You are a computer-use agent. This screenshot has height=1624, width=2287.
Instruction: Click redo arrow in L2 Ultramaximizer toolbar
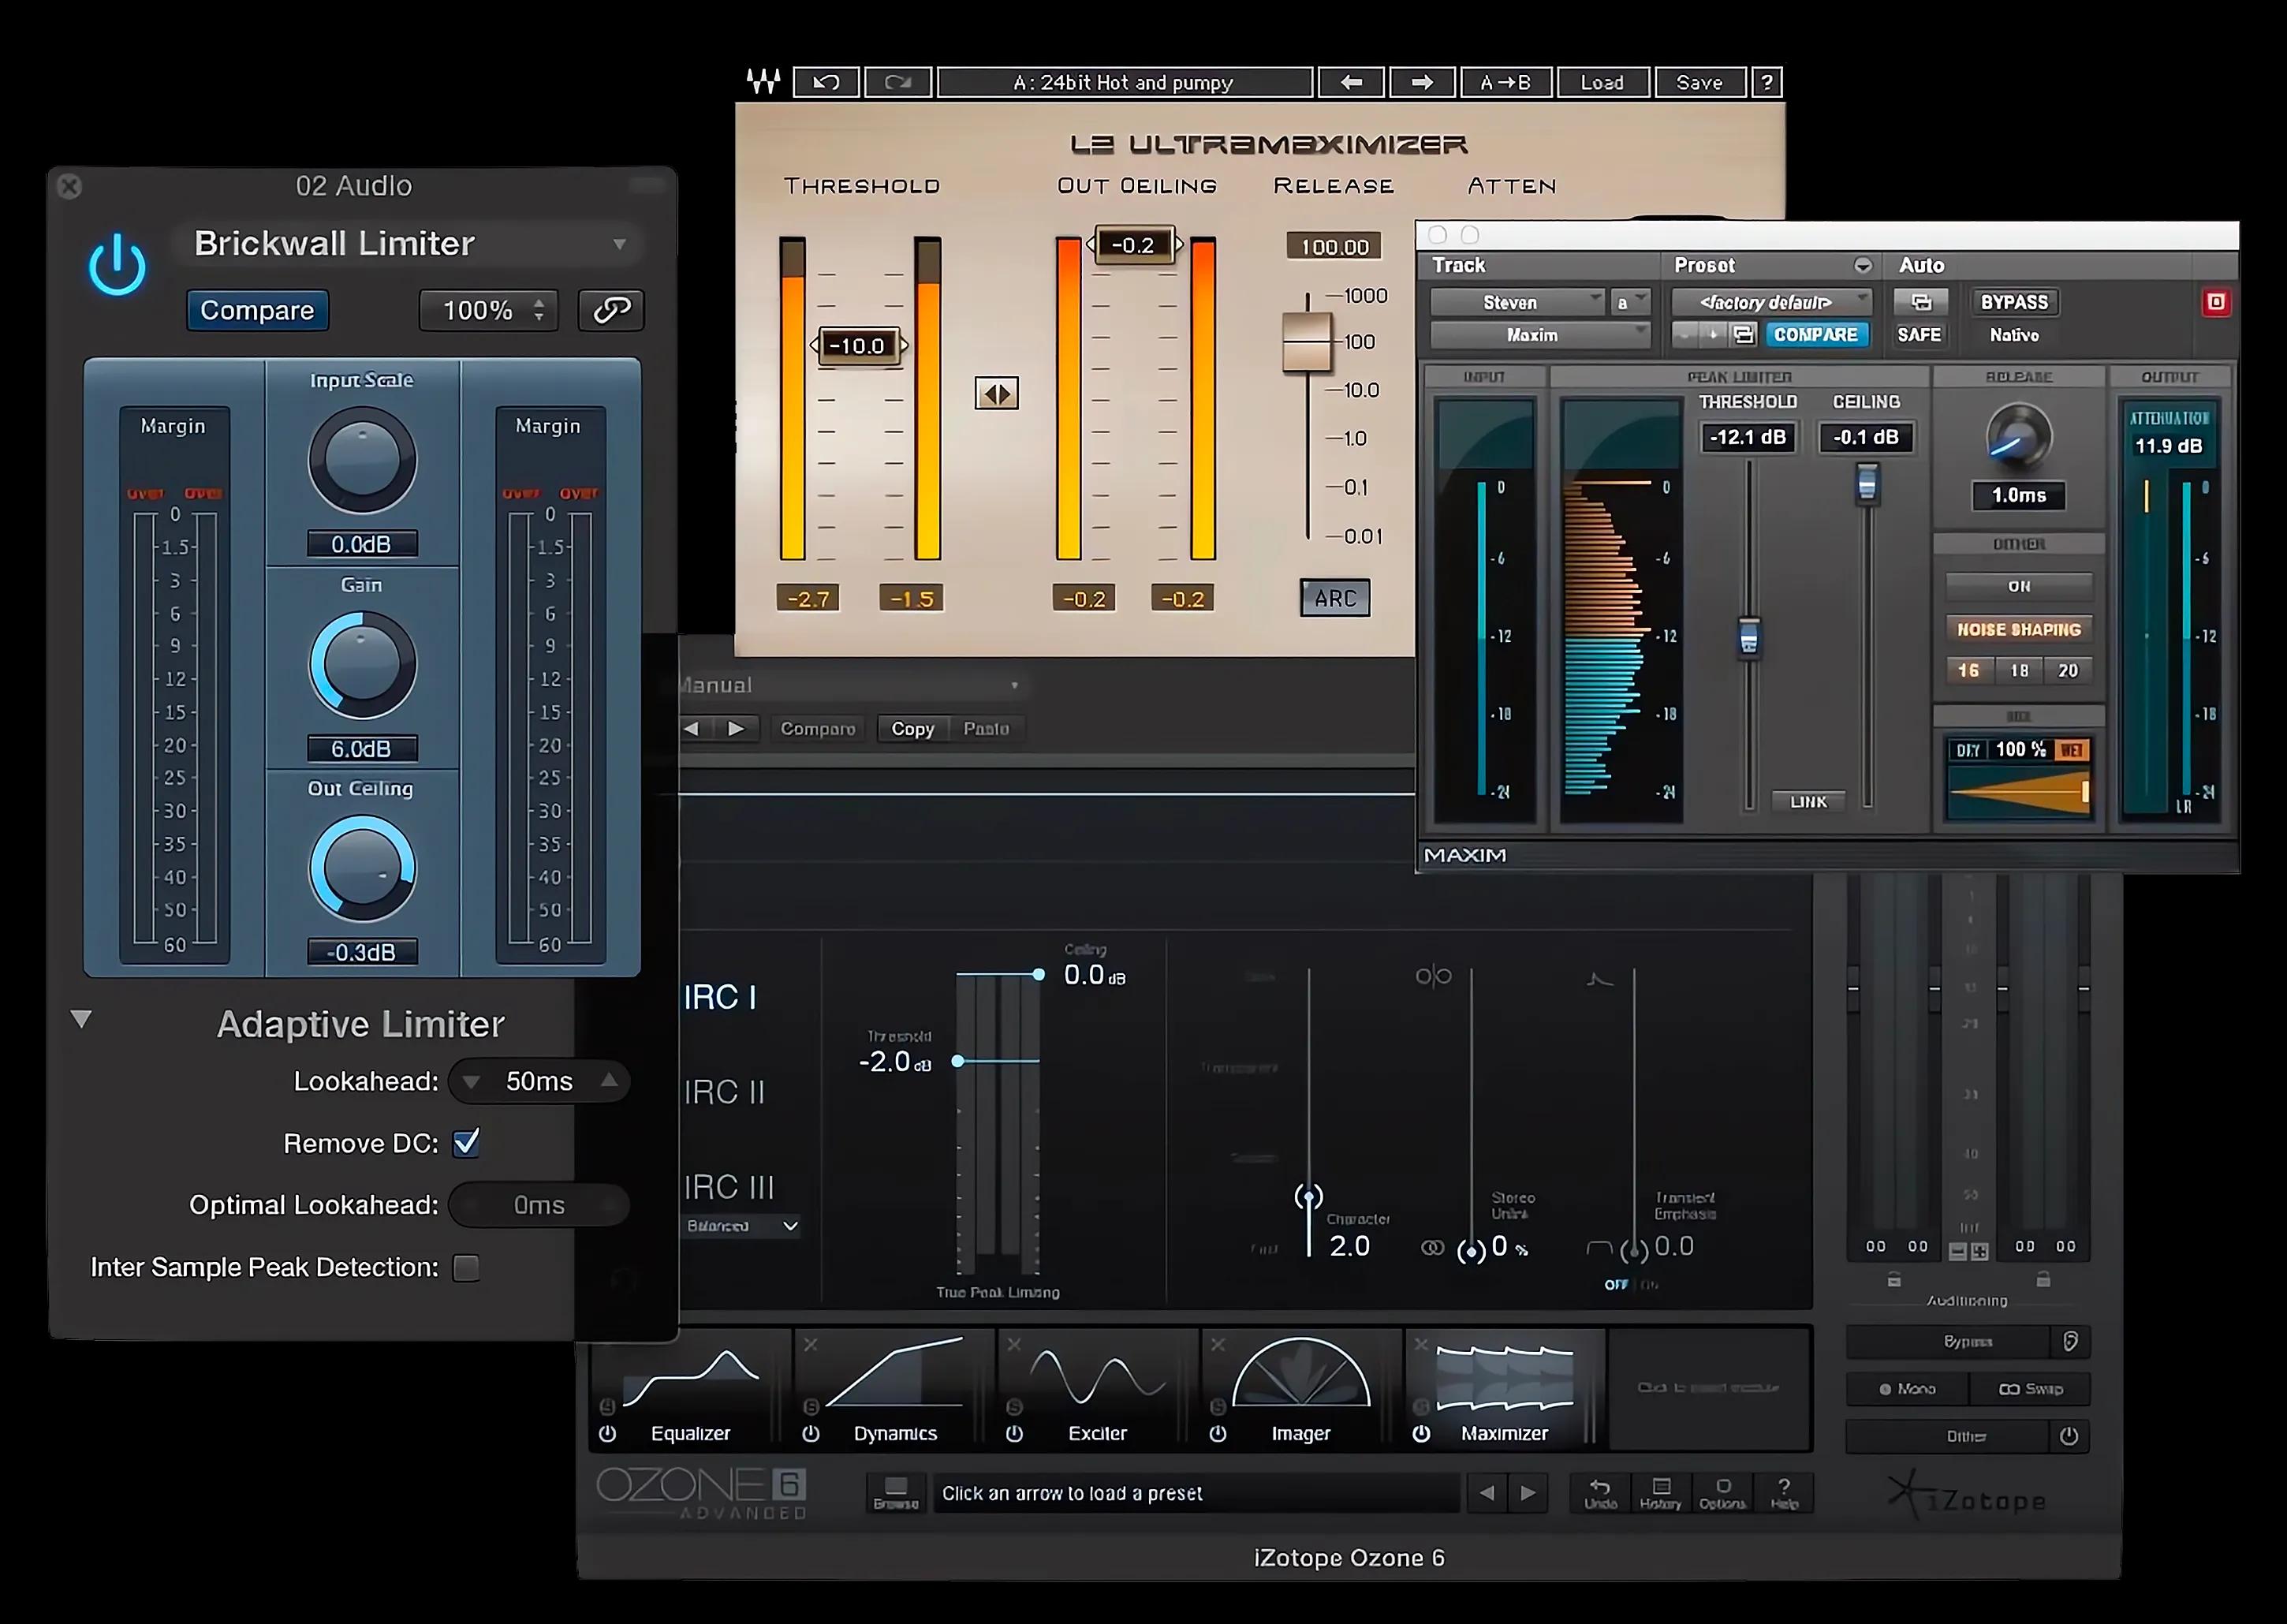(x=897, y=82)
